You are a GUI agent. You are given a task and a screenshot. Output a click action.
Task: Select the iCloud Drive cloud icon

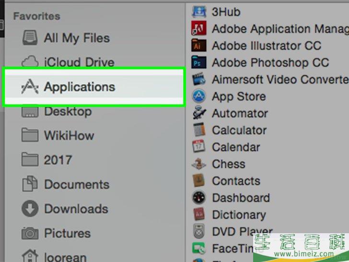tap(30, 61)
